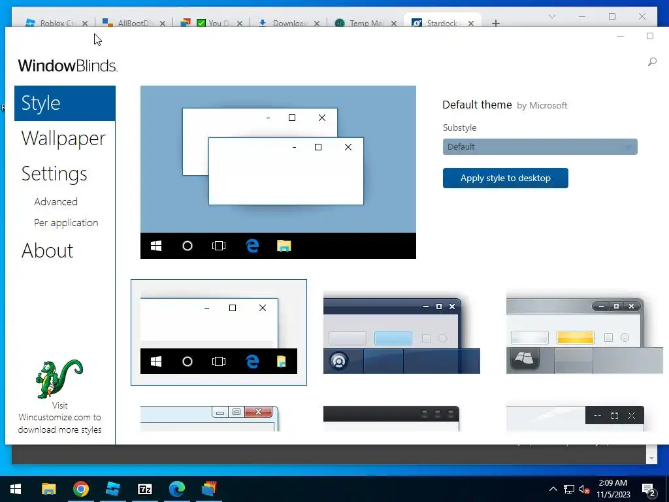Click the browser page scrollbar down arrow
The width and height of the screenshot is (669, 502).
pyautogui.click(x=651, y=458)
